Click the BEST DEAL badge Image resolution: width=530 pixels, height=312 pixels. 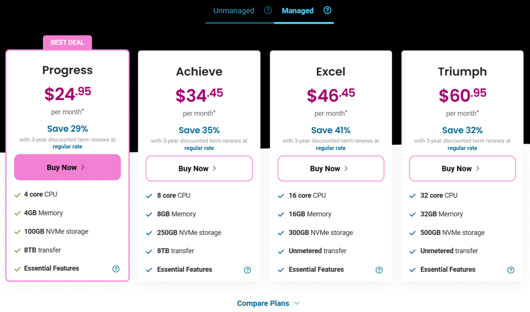click(67, 42)
